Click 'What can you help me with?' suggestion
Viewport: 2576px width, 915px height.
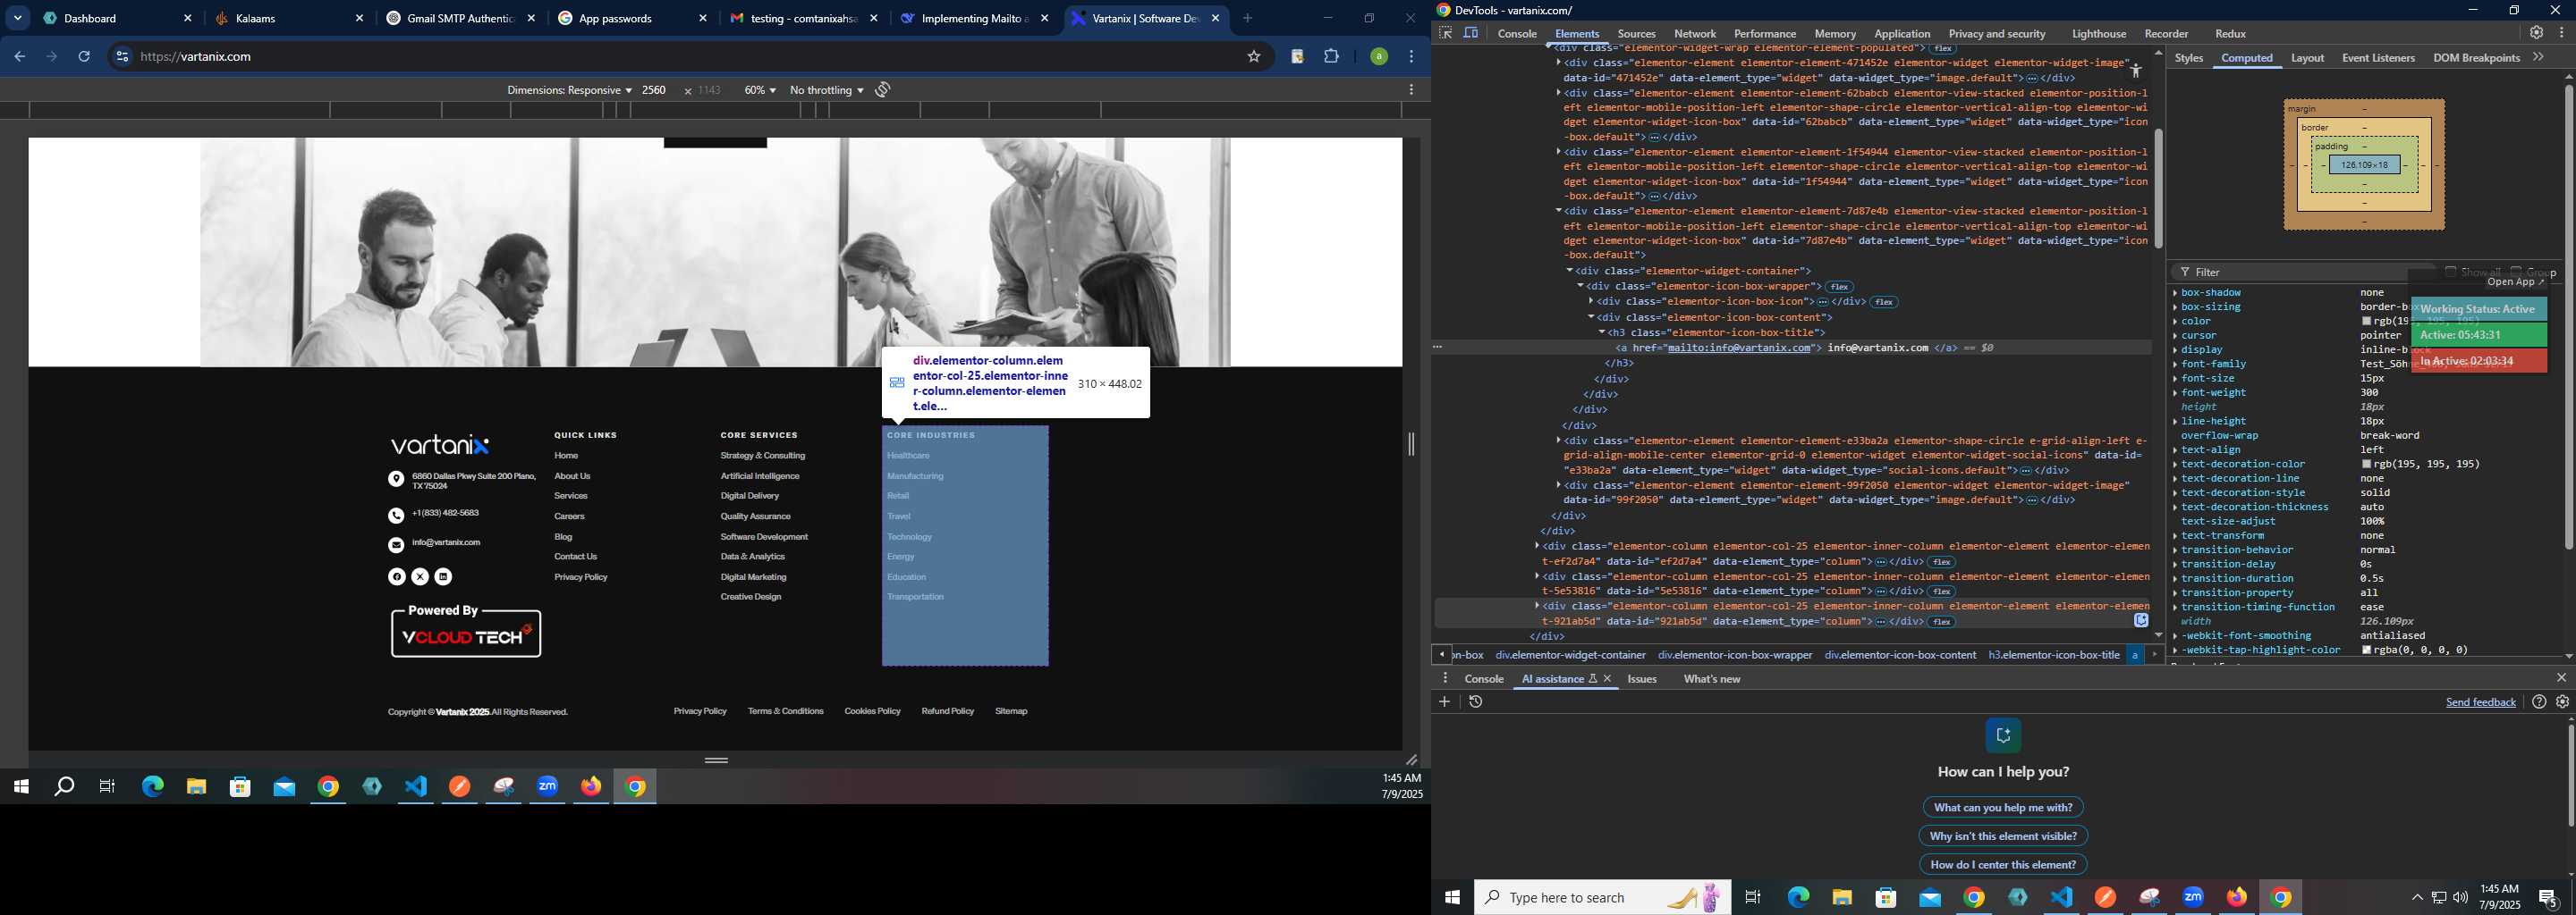point(2003,807)
